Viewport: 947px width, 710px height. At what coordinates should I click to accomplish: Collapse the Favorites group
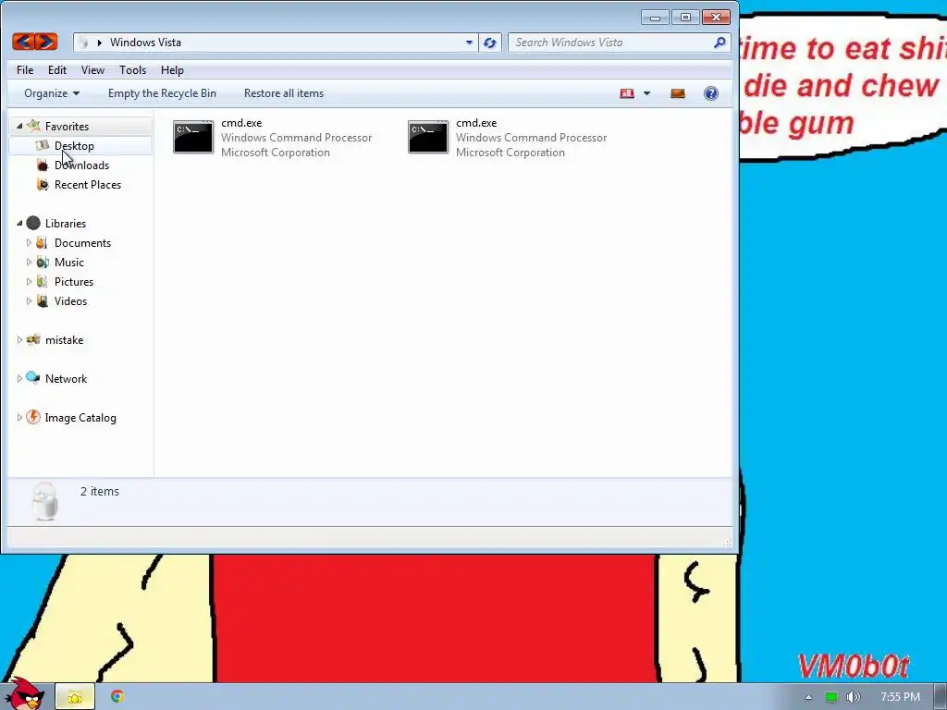[x=19, y=126]
